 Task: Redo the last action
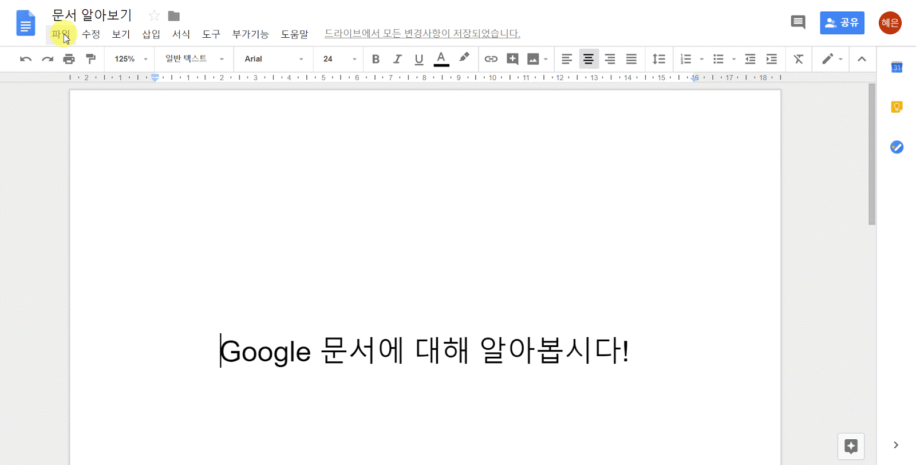pyautogui.click(x=48, y=59)
